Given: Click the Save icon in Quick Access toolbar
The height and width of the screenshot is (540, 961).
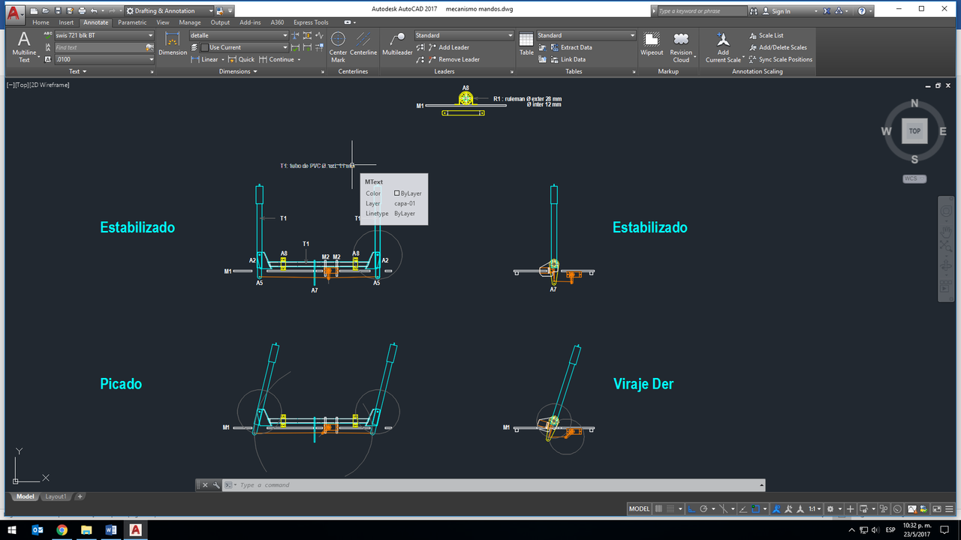Looking at the screenshot, I should [58, 11].
